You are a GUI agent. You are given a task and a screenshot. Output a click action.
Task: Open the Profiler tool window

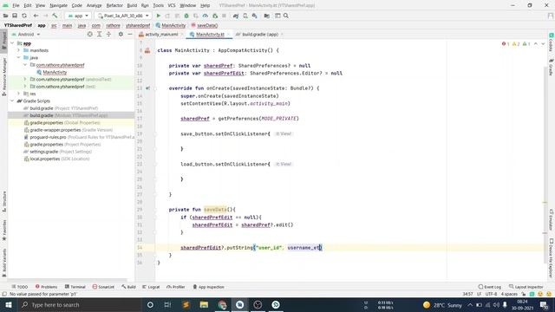(176, 287)
